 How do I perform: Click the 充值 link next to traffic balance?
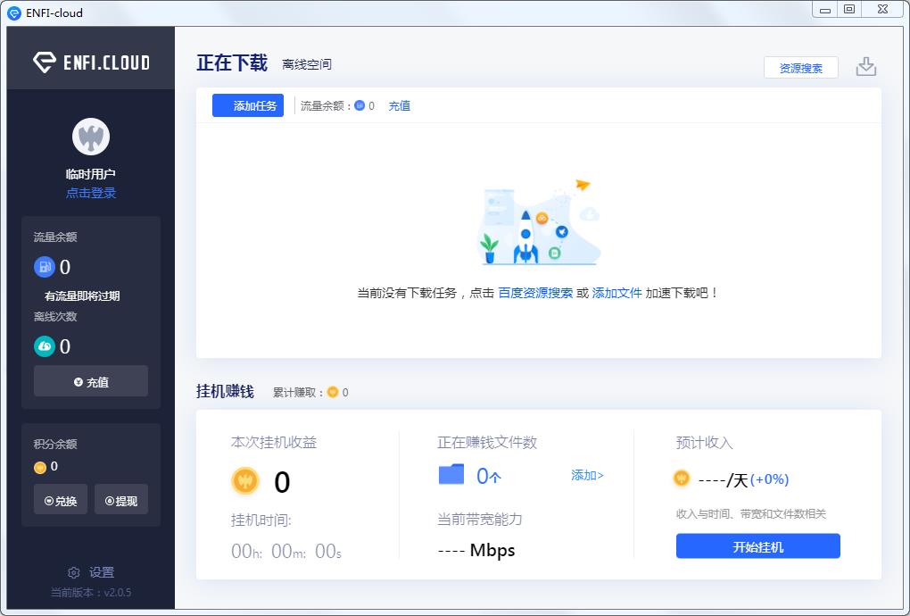399,105
